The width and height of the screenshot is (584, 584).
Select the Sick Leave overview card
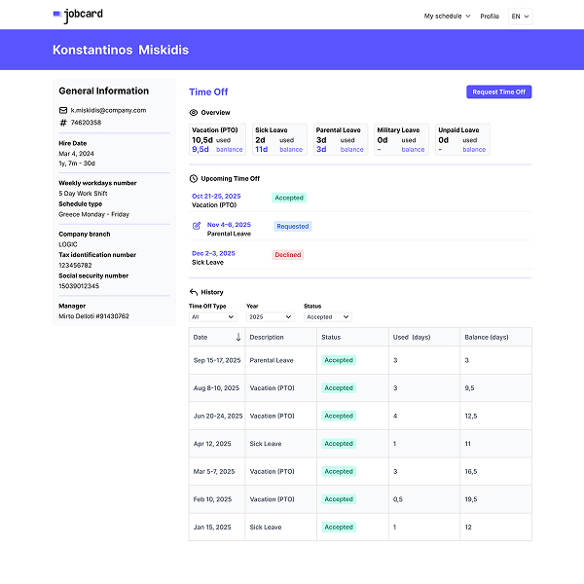(279, 139)
